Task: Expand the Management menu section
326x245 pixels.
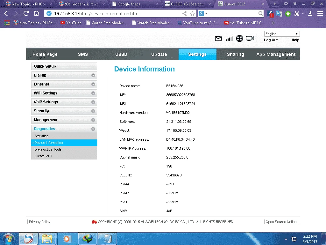Action: (64, 120)
